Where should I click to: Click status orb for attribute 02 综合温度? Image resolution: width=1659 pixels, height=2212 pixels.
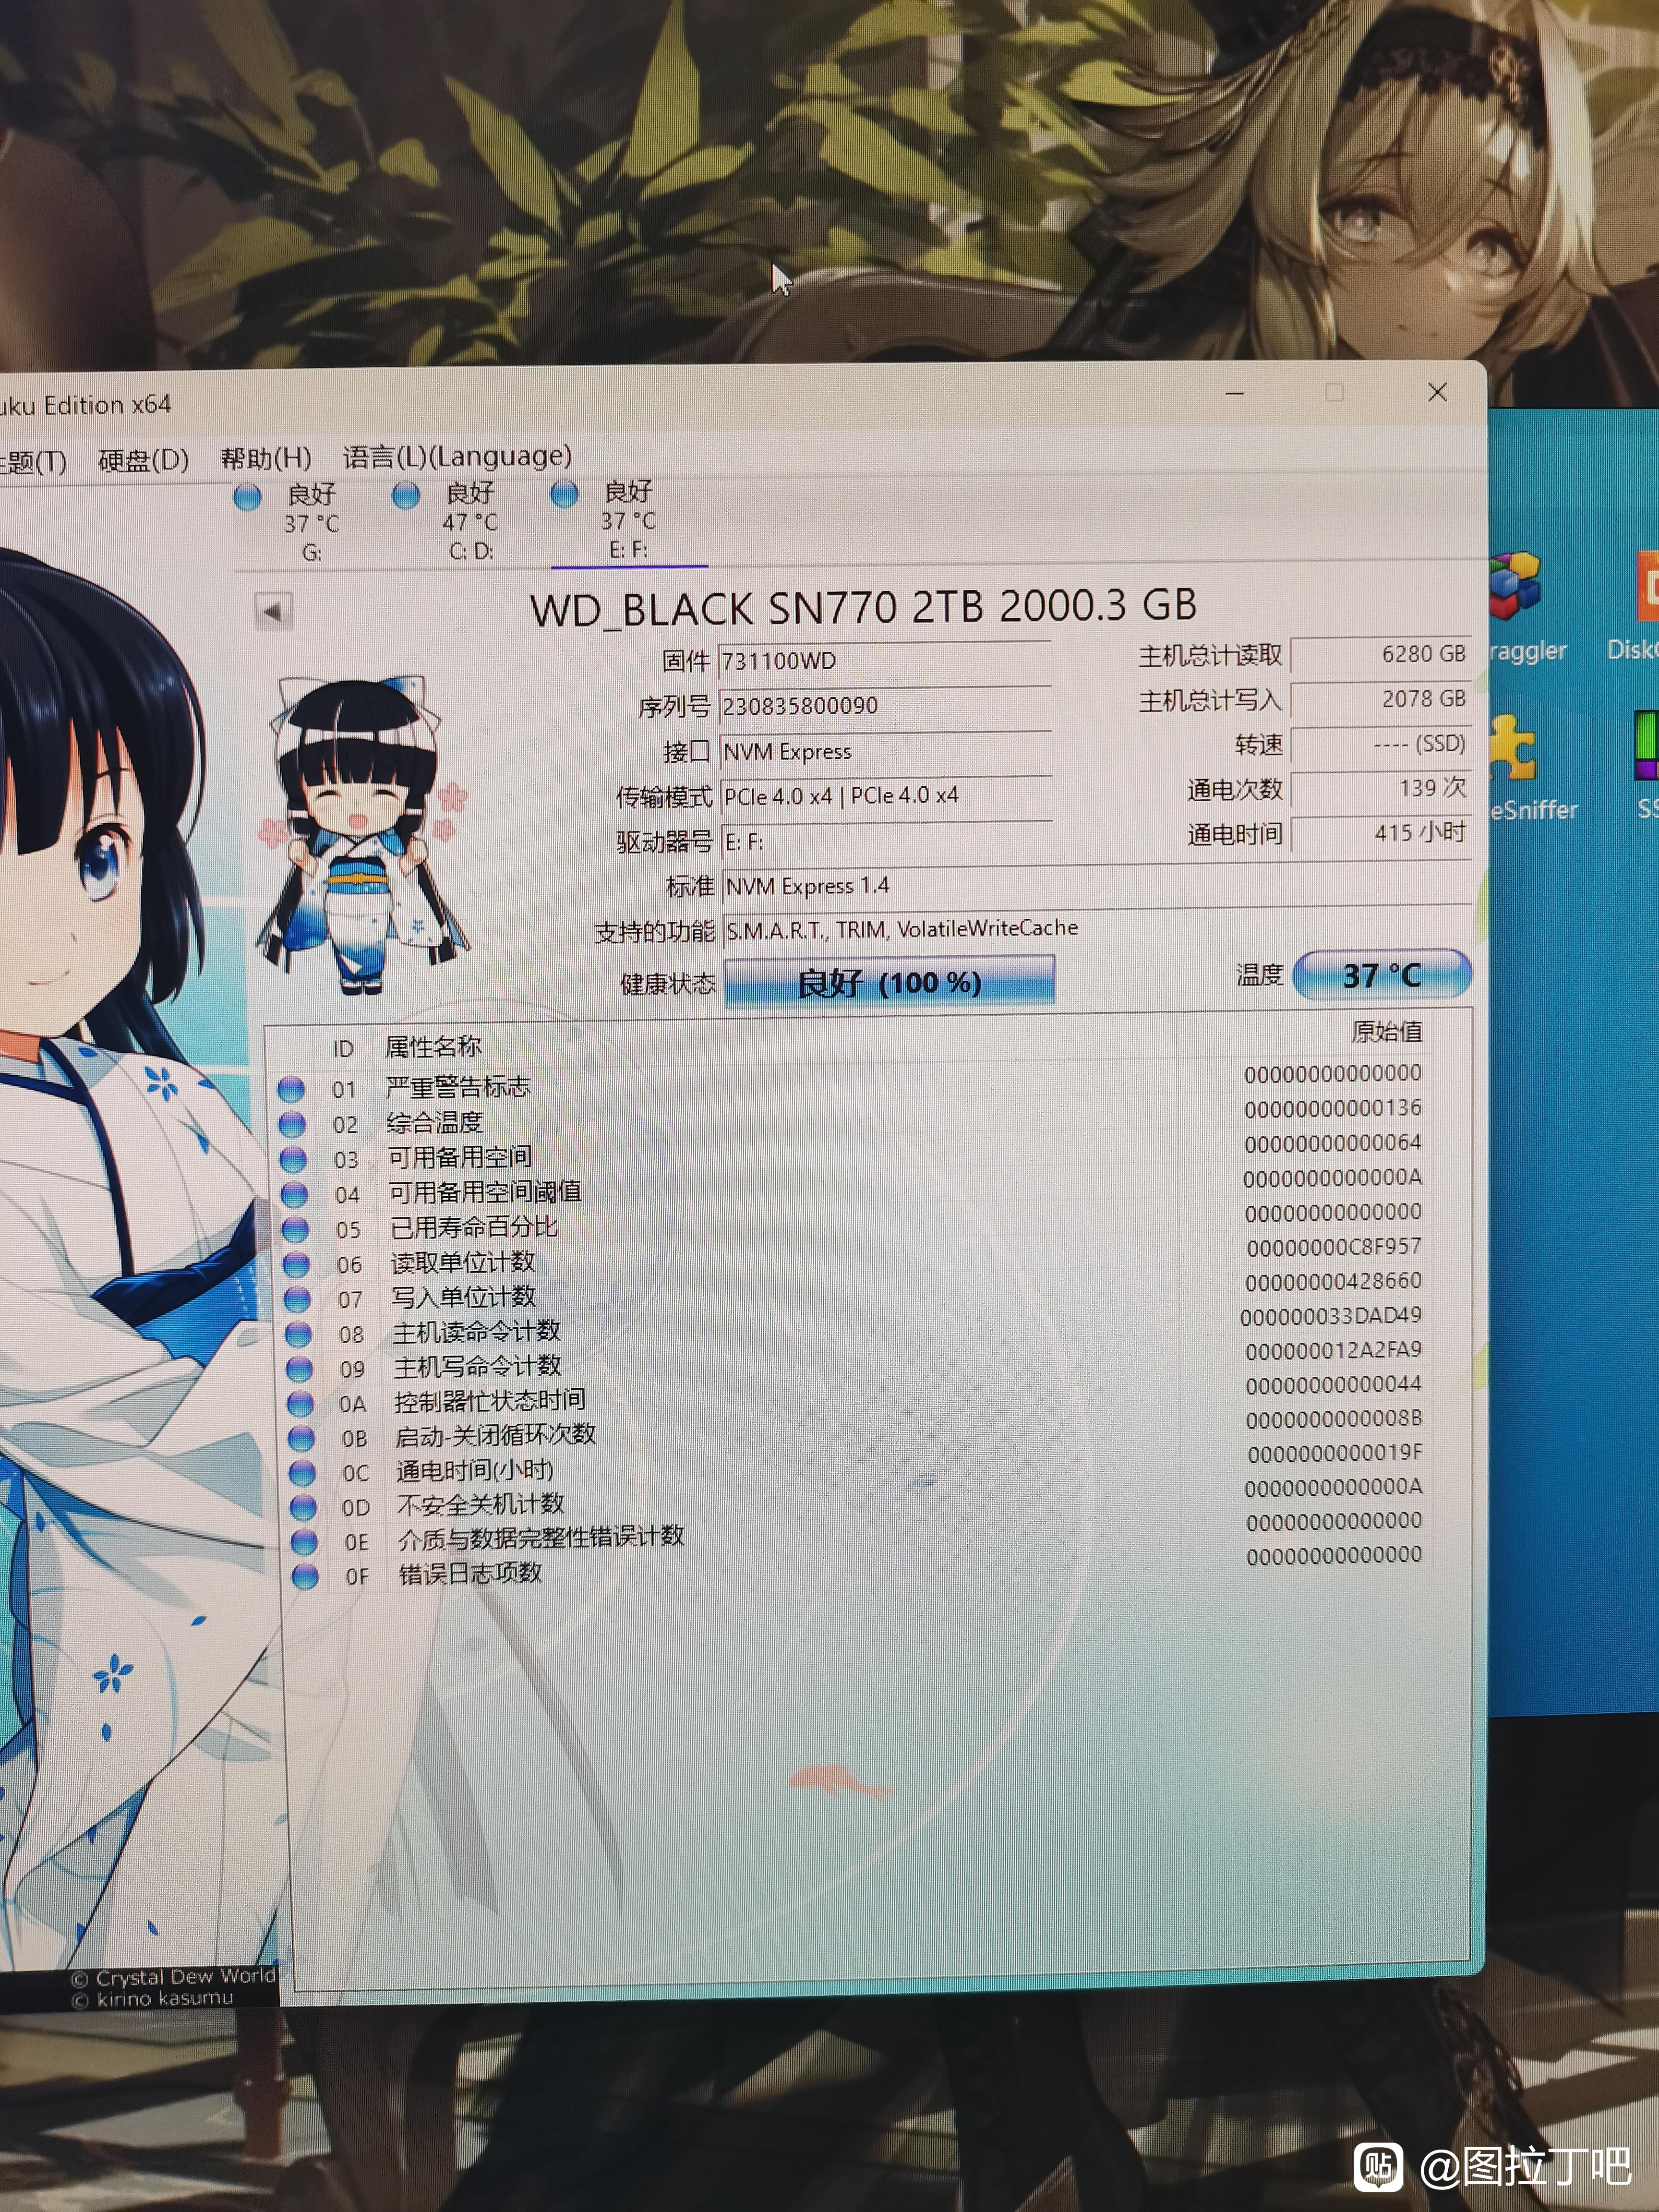pyautogui.click(x=292, y=1124)
